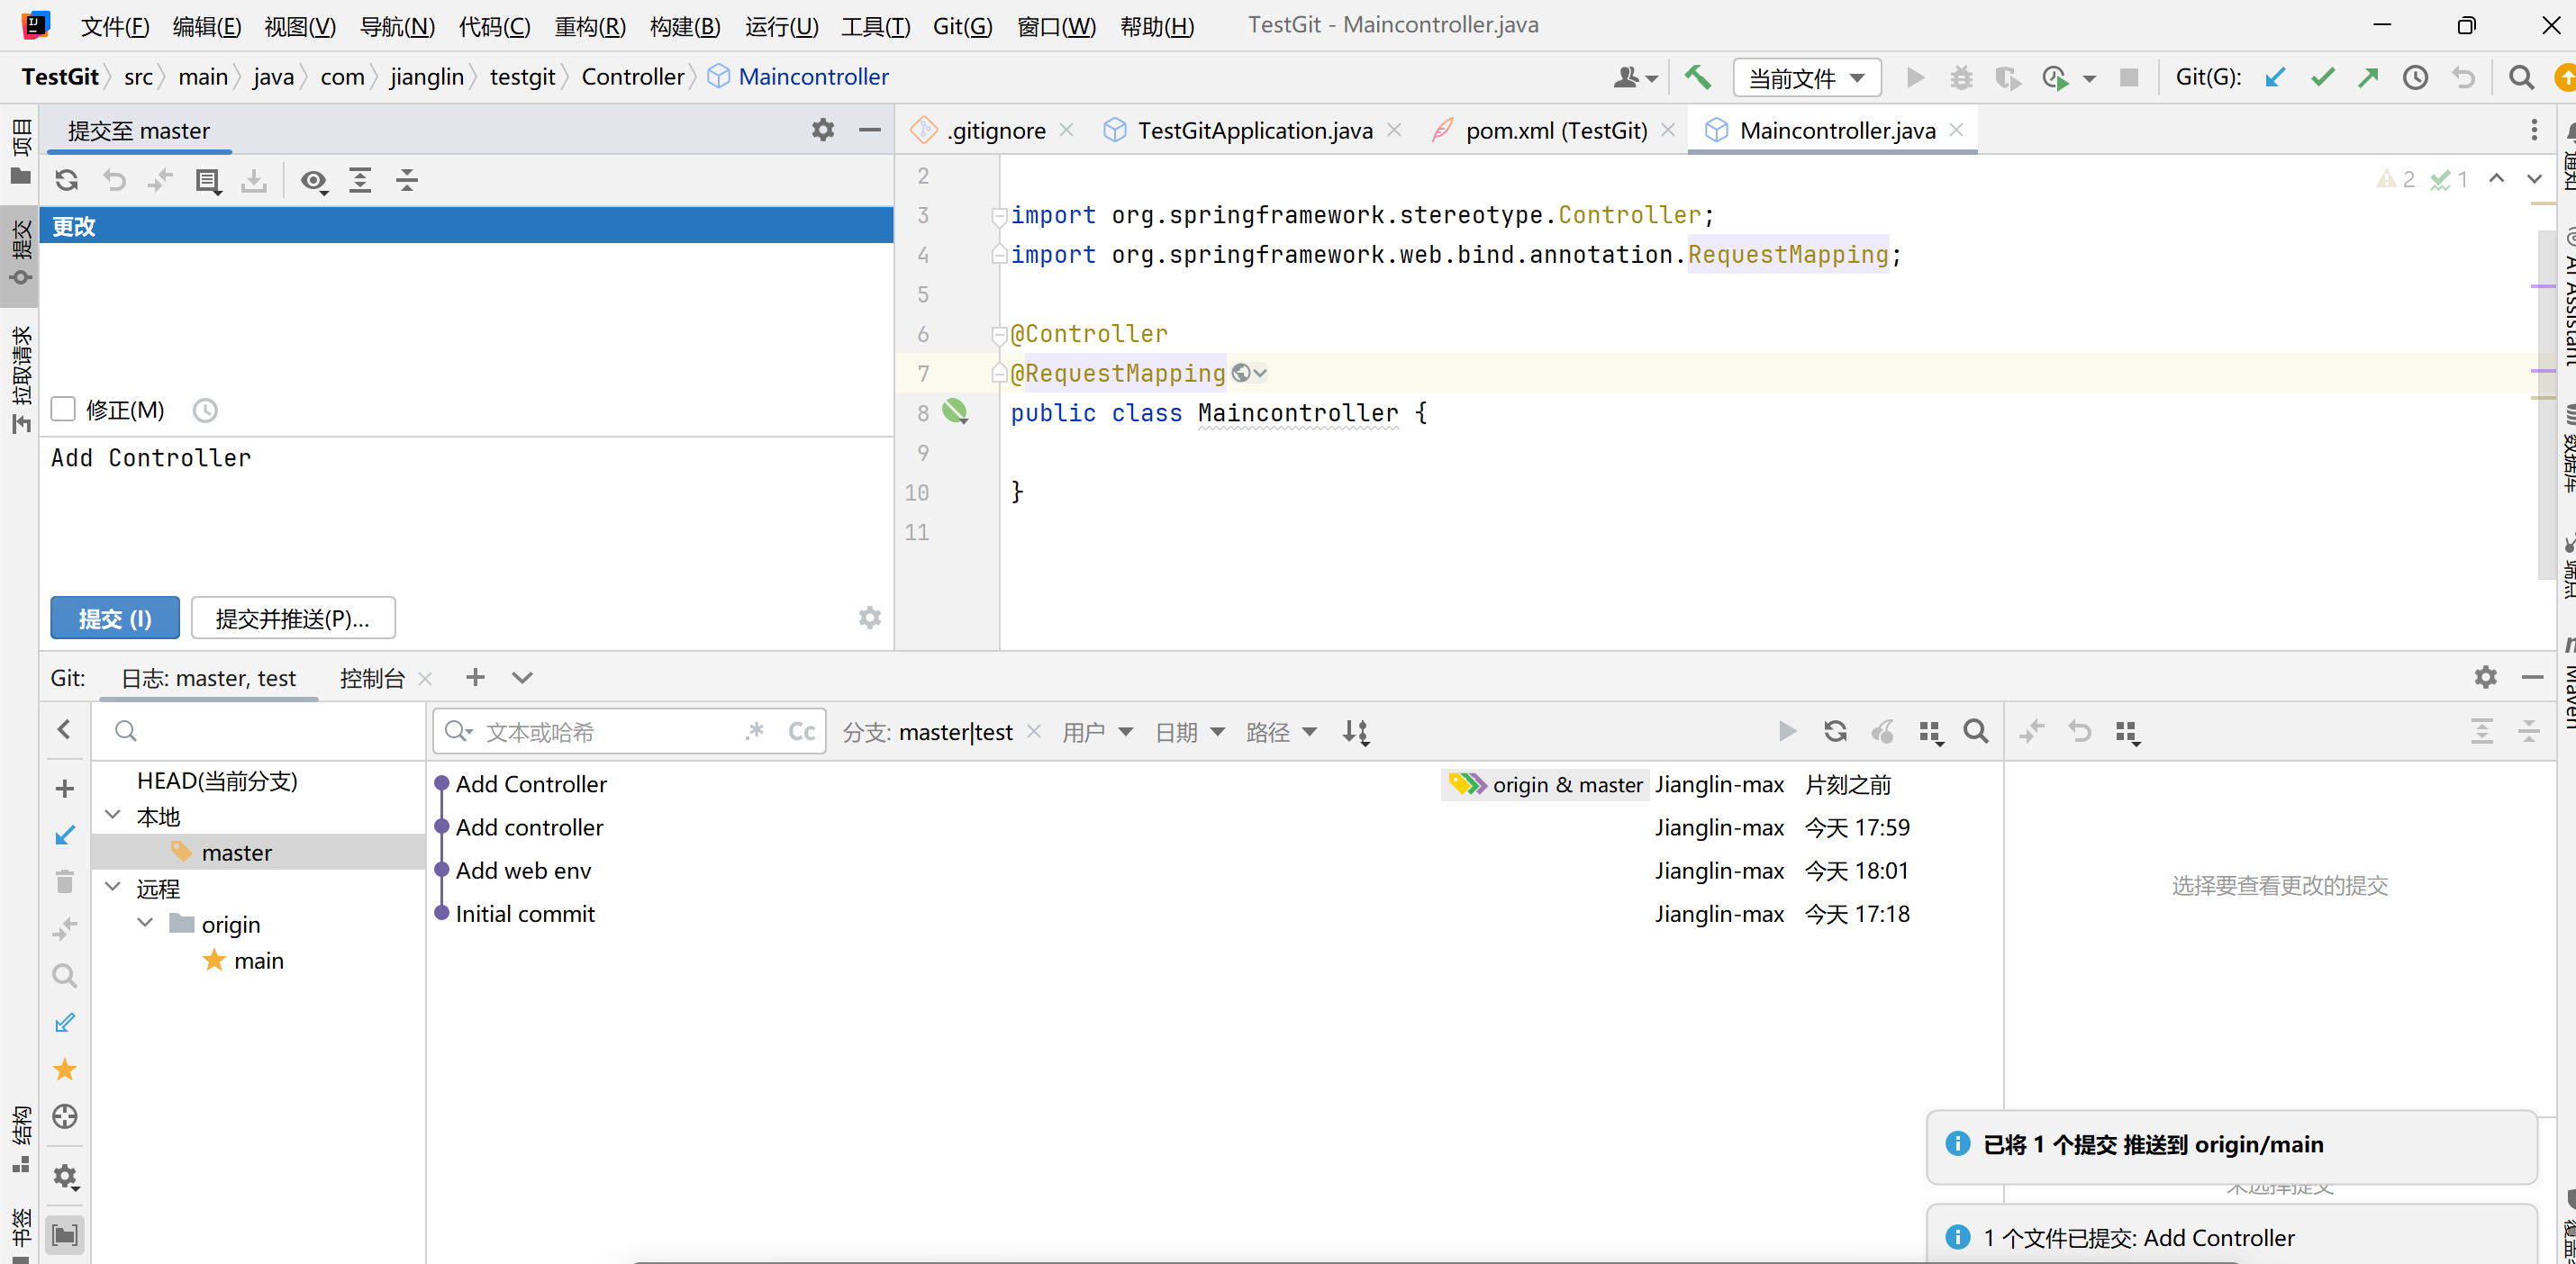
Task: Switch to pom.xml (TestGit) editor tab
Action: [1555, 131]
